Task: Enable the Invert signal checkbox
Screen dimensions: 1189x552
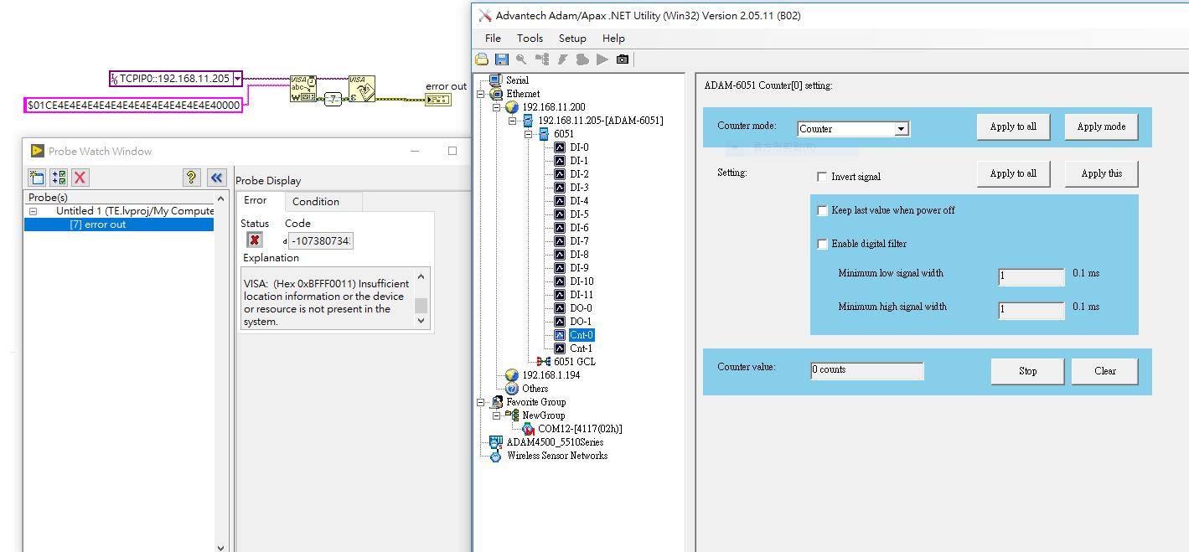Action: [822, 177]
